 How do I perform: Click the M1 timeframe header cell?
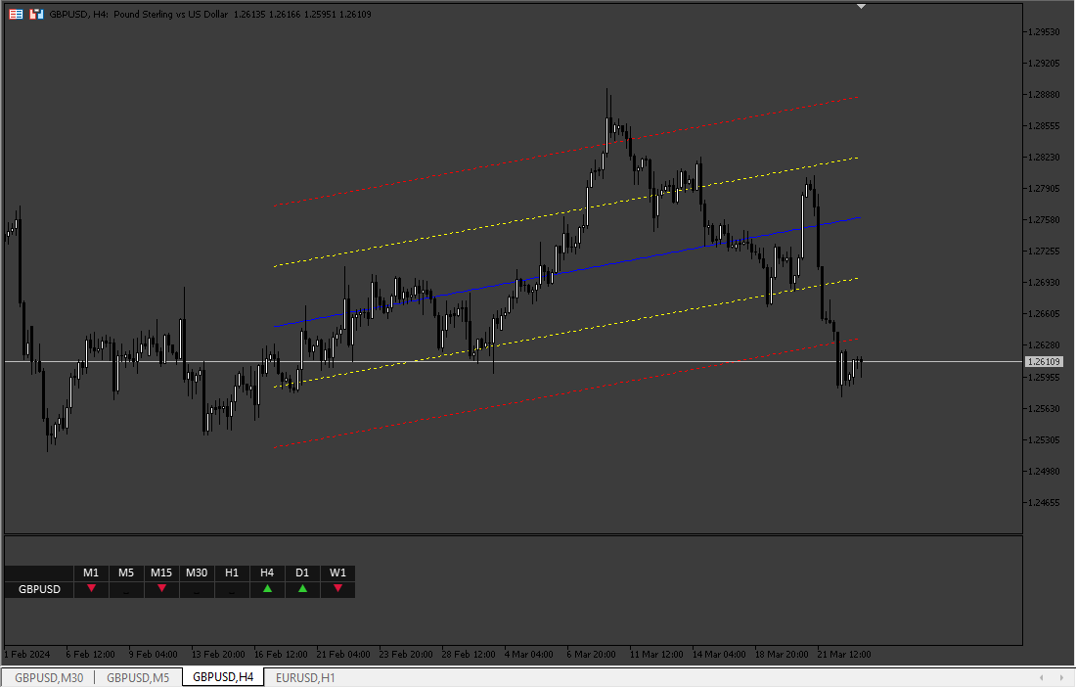point(91,572)
